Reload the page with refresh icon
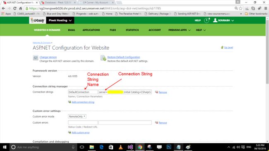 15,8
